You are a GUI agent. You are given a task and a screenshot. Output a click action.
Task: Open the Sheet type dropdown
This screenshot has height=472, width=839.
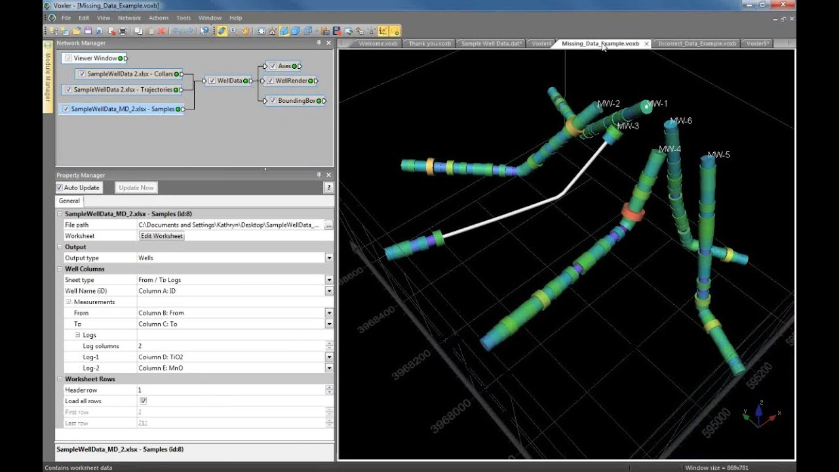pyautogui.click(x=329, y=280)
